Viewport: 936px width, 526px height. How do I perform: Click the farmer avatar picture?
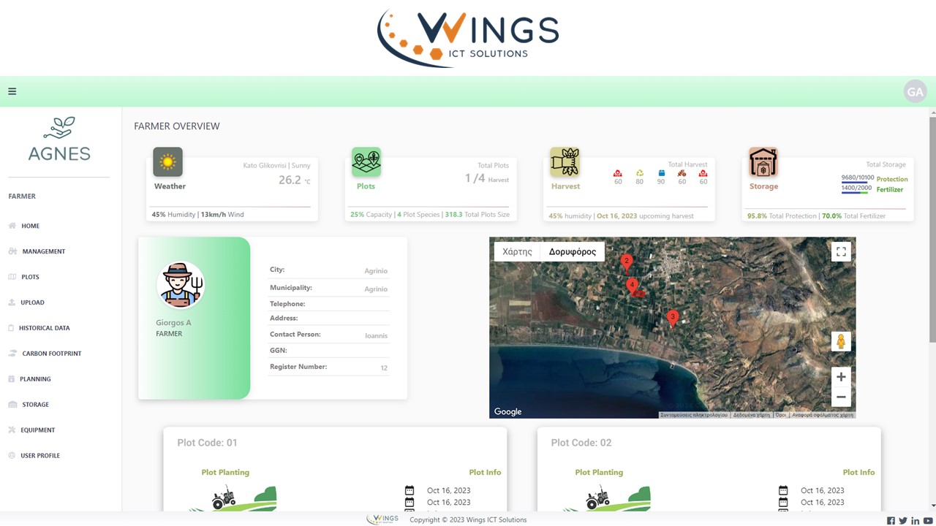click(180, 285)
